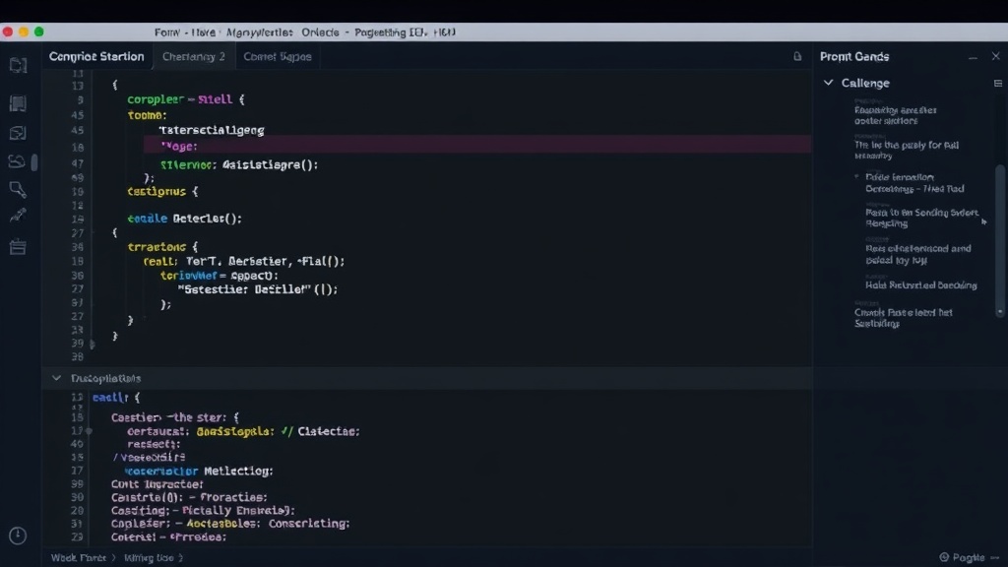Click the line containing 'Derbstier, -Fla();'
Image resolution: width=1008 pixels, height=567 pixels.
[244, 262]
